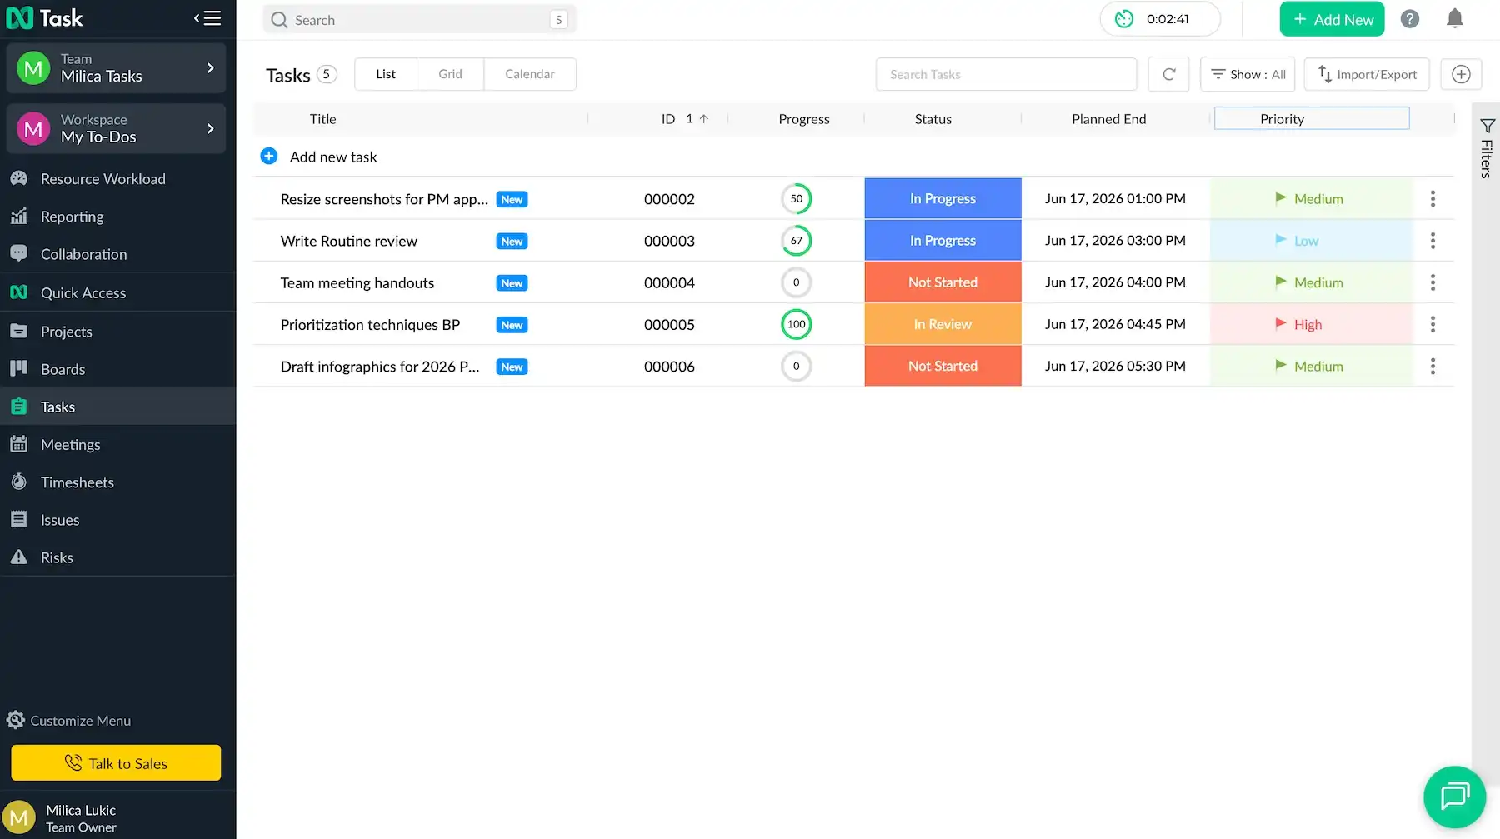
Task: Adjust progress 67 of Write Routine review
Action: [x=797, y=241]
